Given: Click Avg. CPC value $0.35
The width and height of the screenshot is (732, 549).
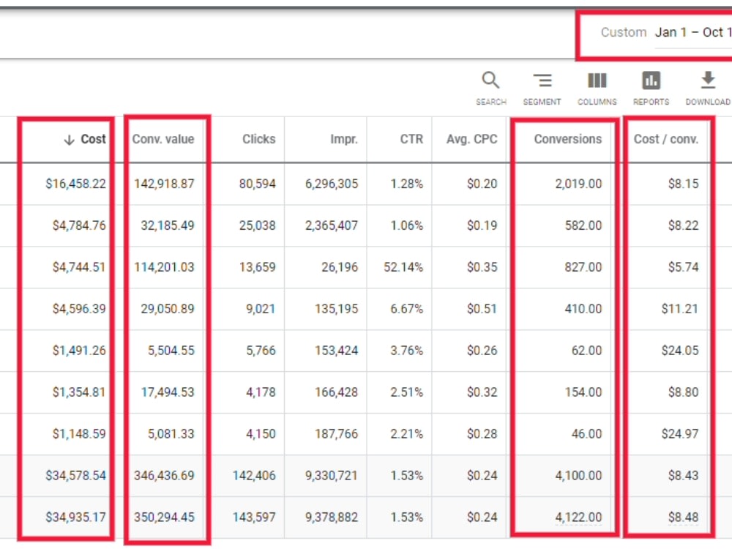Looking at the screenshot, I should 482,267.
